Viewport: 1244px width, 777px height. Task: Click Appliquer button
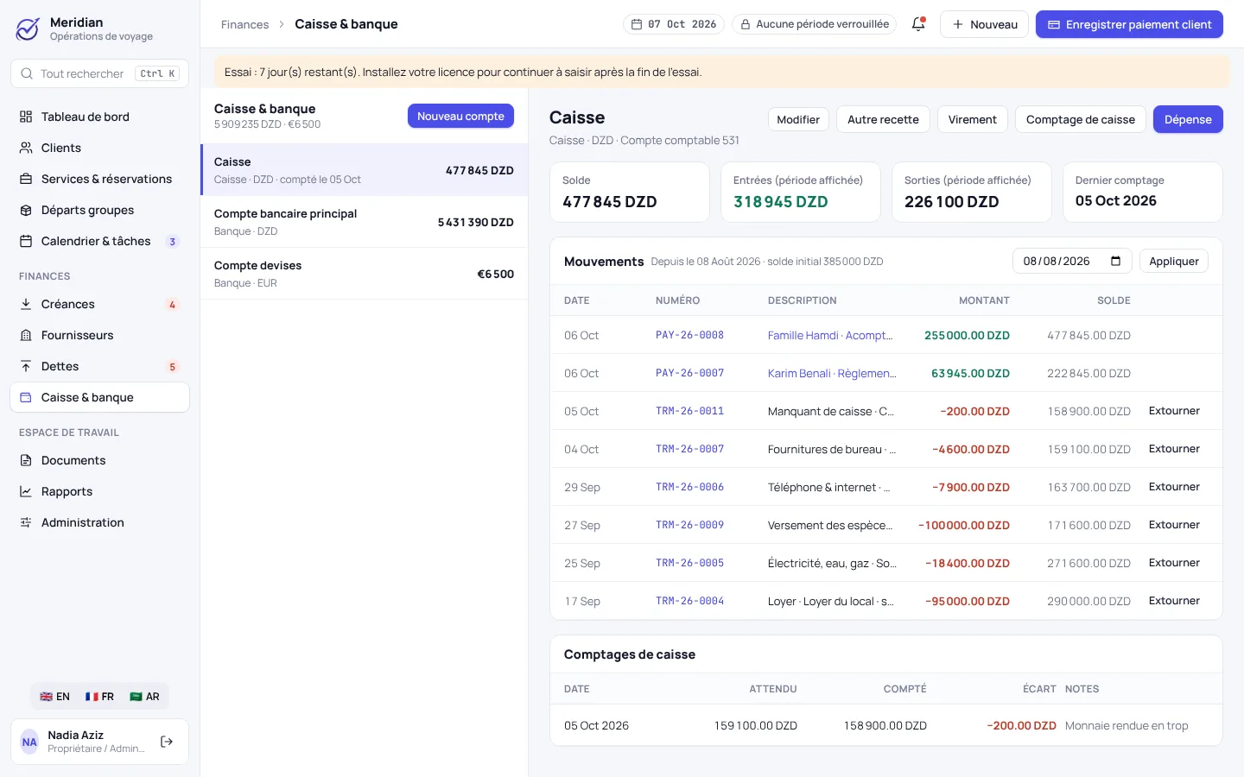1174,261
